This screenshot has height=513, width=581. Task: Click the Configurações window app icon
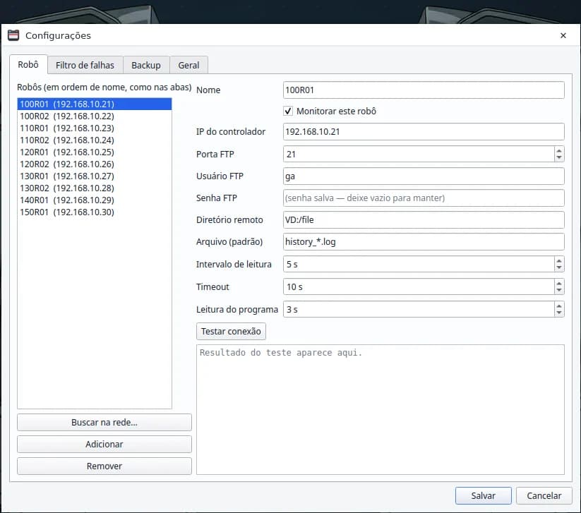point(13,35)
